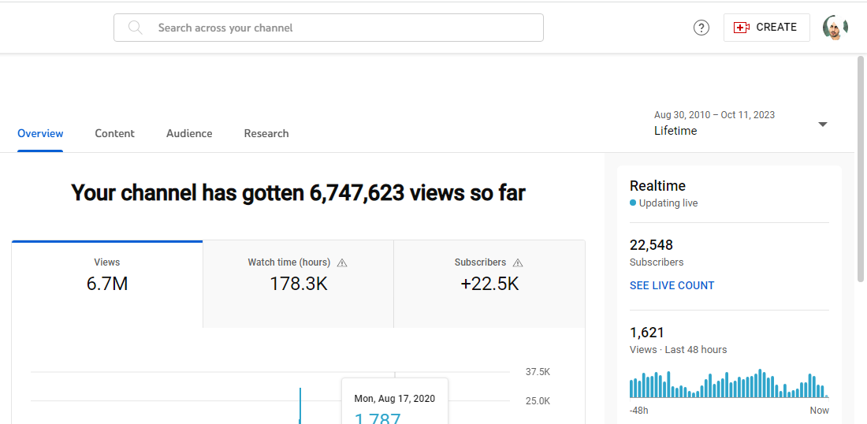Click the search magnifier icon
Viewport: 867px width, 424px height.
click(x=136, y=28)
